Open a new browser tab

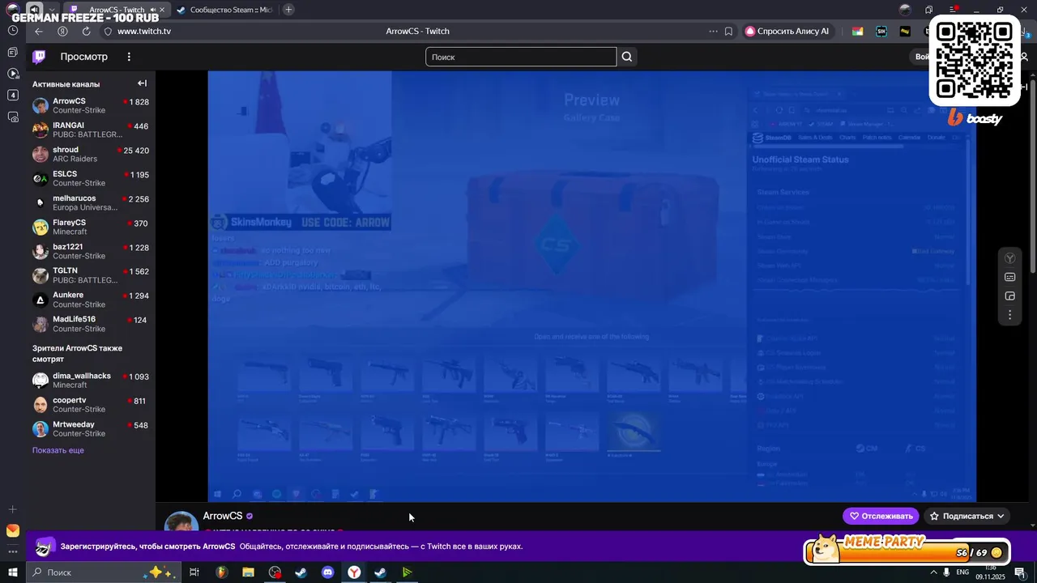(288, 10)
